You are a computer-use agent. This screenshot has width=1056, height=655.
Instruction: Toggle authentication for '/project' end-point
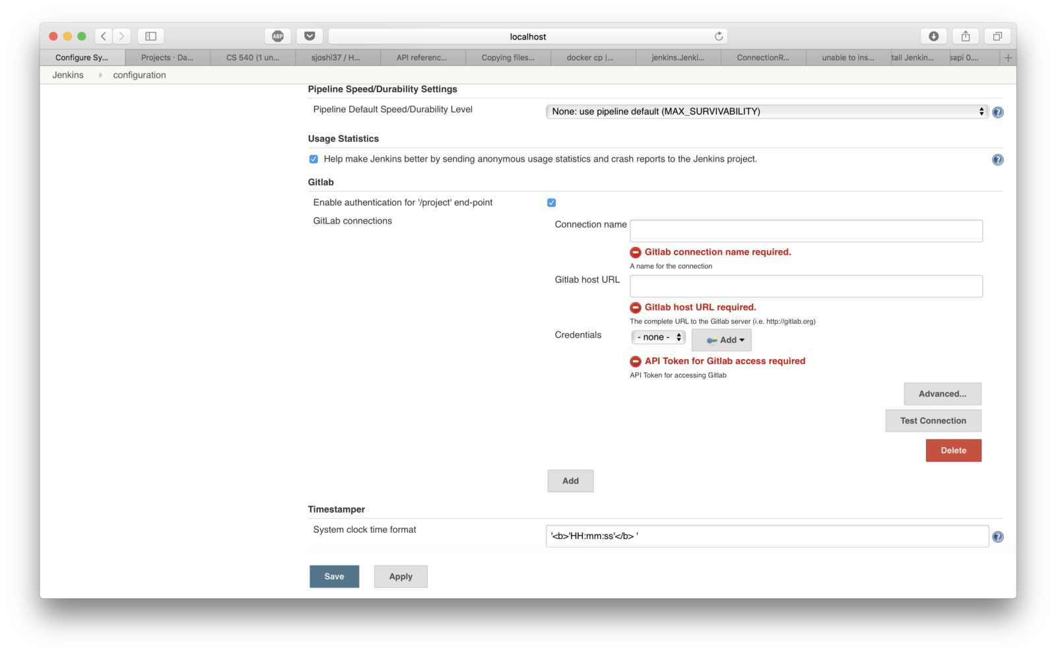552,203
